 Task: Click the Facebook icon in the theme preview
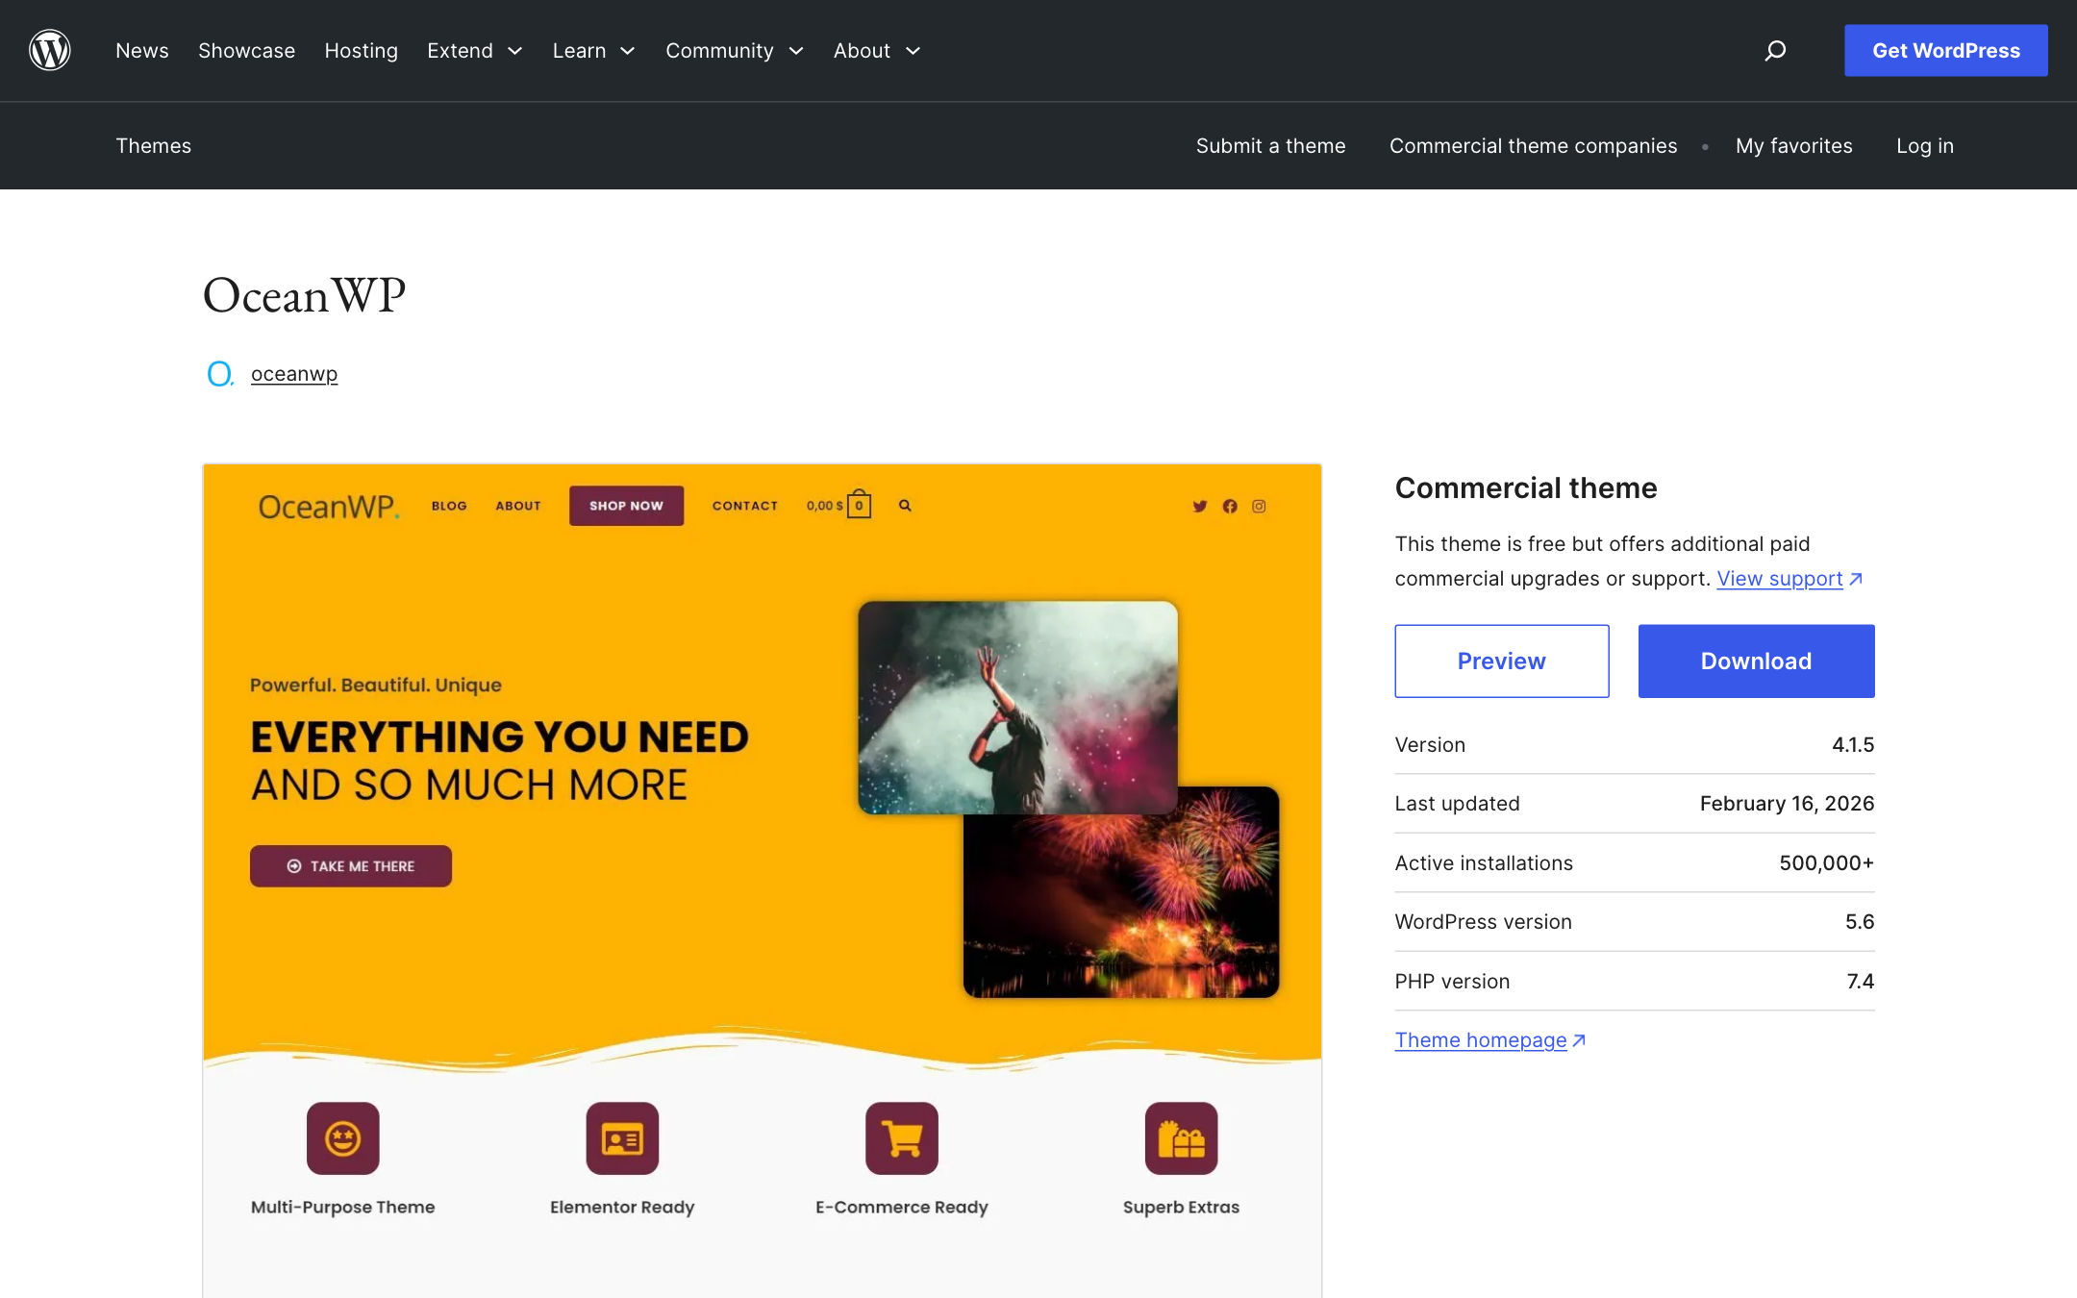tap(1230, 506)
